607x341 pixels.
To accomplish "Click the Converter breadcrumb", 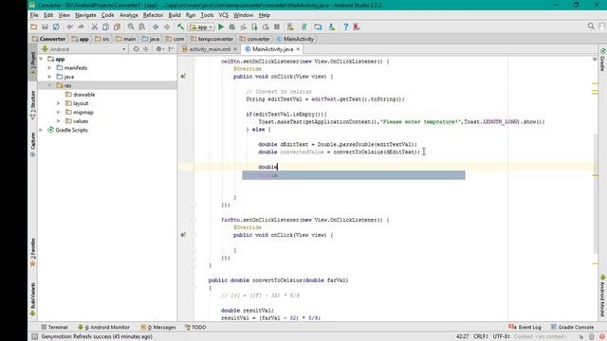I will pyautogui.click(x=48, y=39).
